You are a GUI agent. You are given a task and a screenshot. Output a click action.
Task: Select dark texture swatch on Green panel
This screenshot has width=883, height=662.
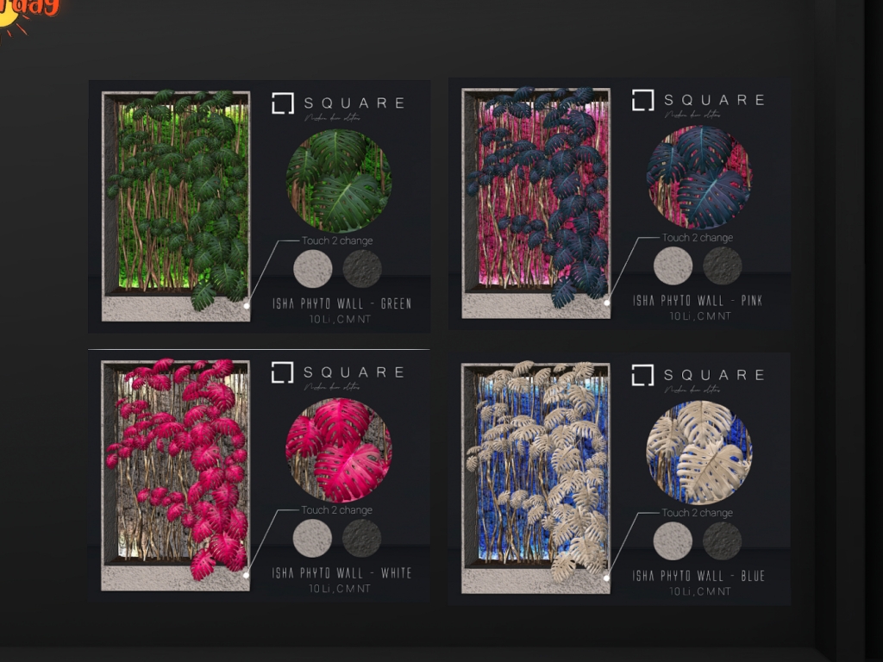(362, 269)
